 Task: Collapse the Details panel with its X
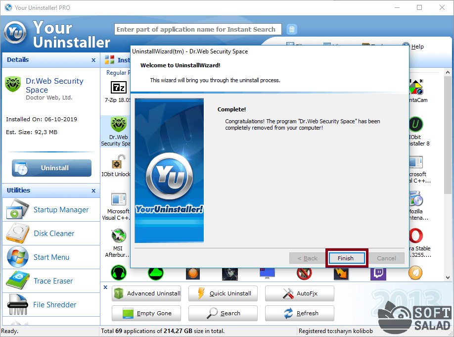(93, 60)
